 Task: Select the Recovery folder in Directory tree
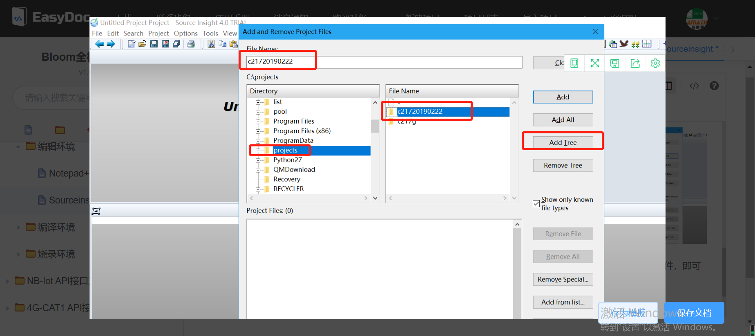pos(287,179)
